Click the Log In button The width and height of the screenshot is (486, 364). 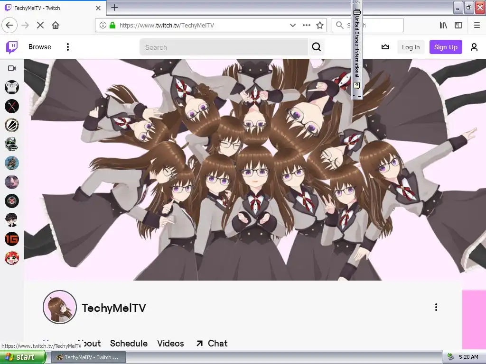coord(411,47)
